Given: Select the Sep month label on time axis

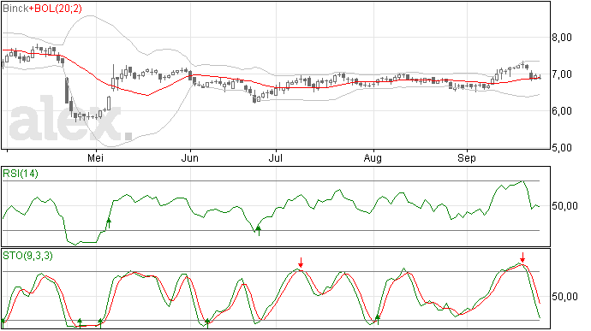Looking at the screenshot, I should pyautogui.click(x=467, y=158).
